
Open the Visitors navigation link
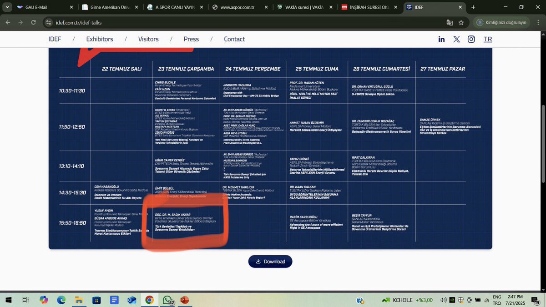click(148, 39)
